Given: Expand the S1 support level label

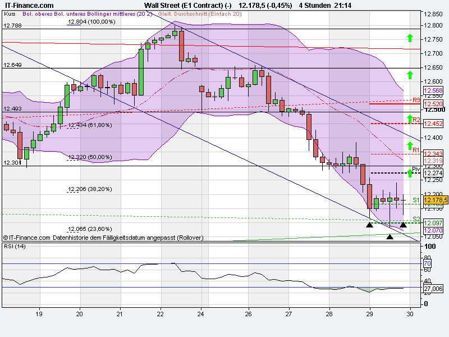Looking at the screenshot, I should click(x=415, y=199).
